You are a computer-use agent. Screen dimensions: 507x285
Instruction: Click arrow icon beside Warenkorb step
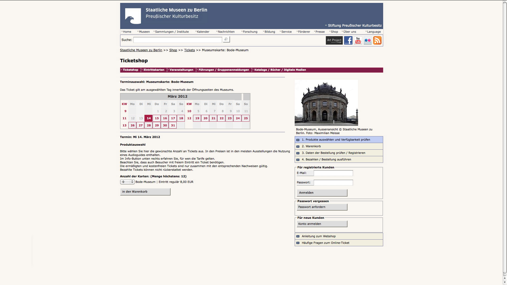[x=298, y=146]
